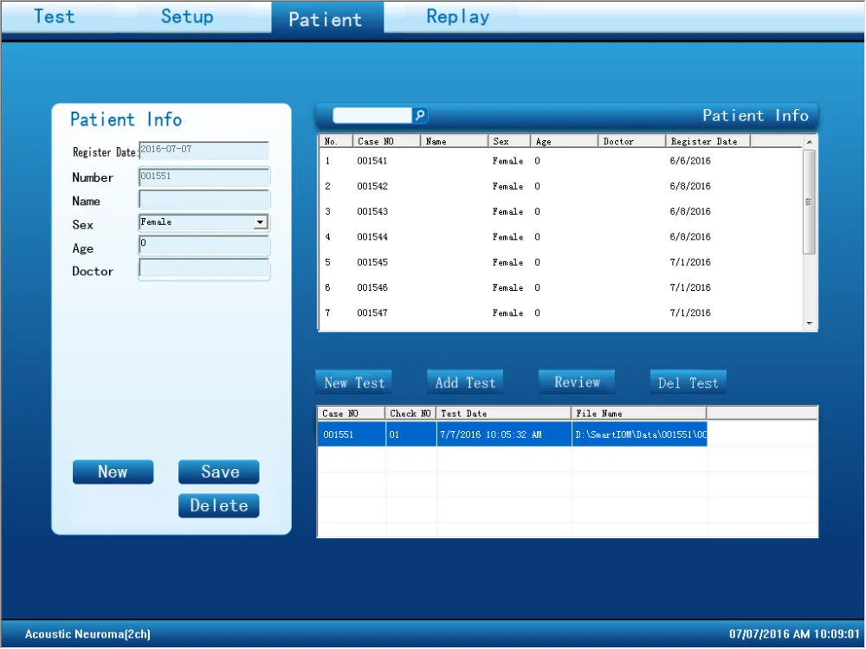Click the Doctor input field
This screenshot has width=866, height=649.
204,270
